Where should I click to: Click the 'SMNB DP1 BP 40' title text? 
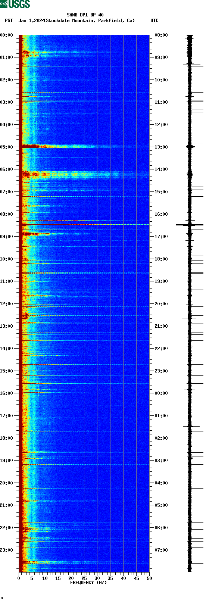[85, 15]
